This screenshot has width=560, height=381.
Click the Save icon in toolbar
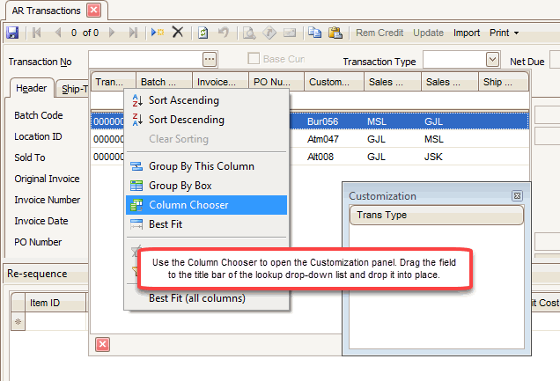pos(12,33)
